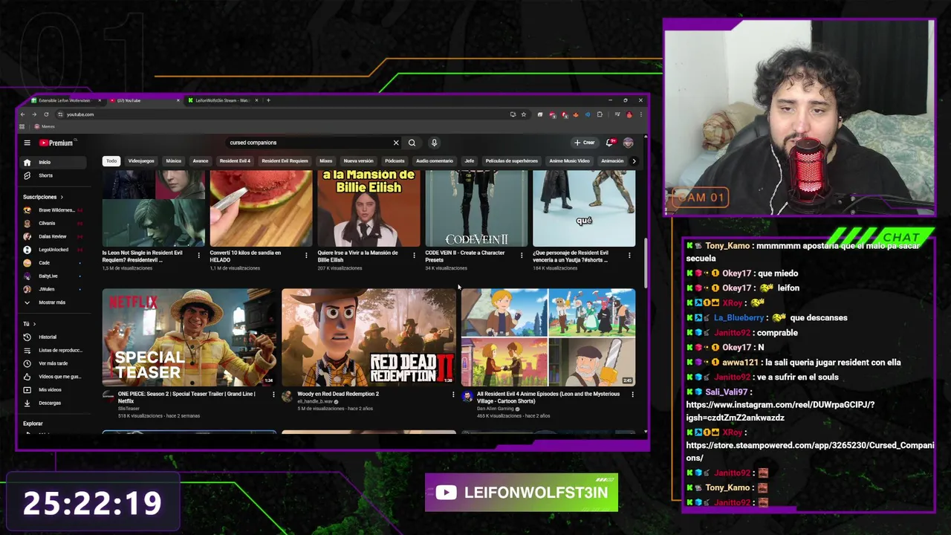Open the new tab plus button
This screenshot has width=951, height=535.
coord(268,100)
